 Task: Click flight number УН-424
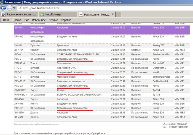point(18,46)
